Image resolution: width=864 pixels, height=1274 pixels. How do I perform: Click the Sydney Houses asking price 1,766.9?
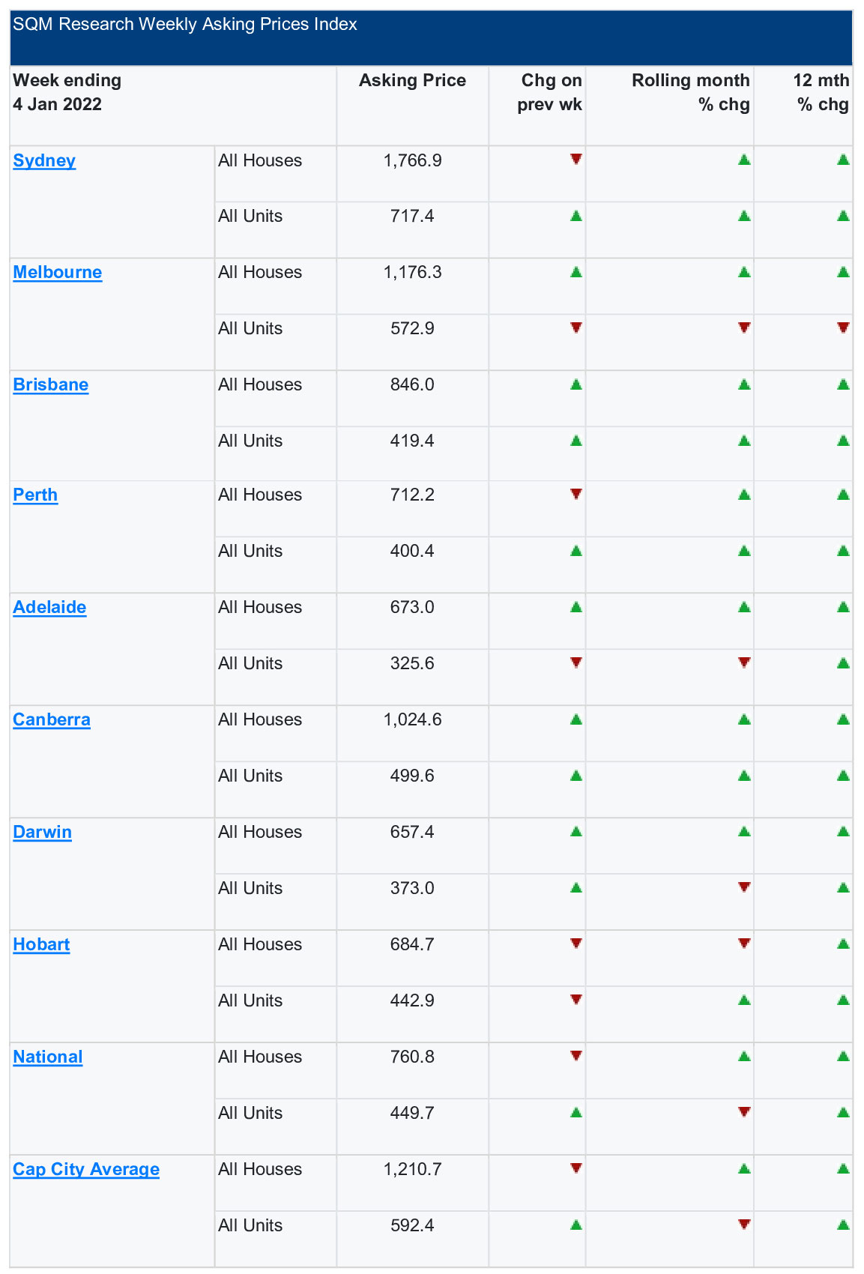tap(412, 160)
